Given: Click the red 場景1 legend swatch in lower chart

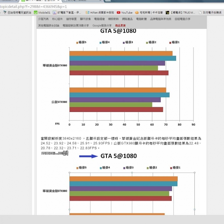Looking at the screenshot, I should 171,168.
